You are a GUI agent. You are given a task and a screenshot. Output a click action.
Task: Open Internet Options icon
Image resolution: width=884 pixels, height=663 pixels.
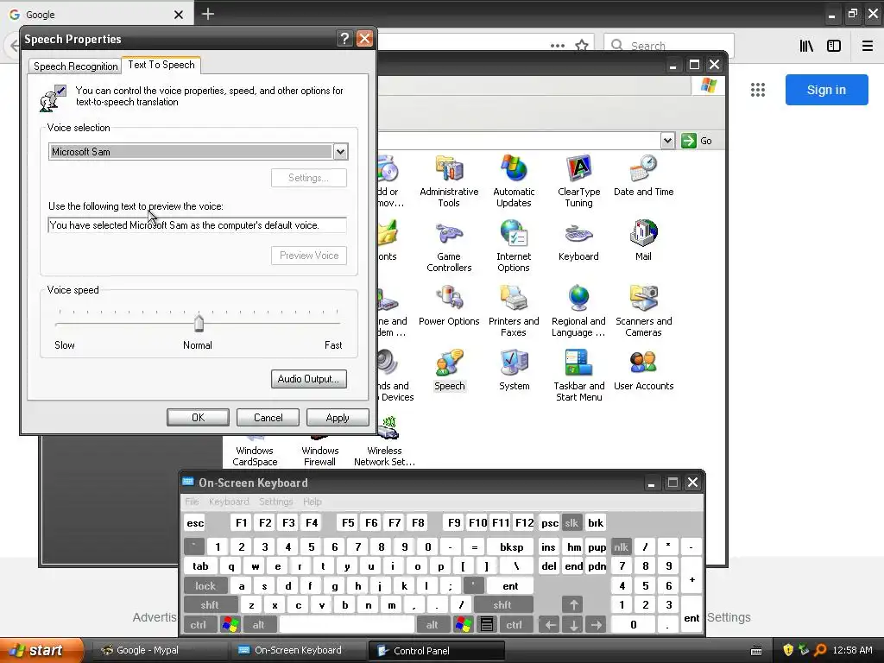pyautogui.click(x=514, y=246)
